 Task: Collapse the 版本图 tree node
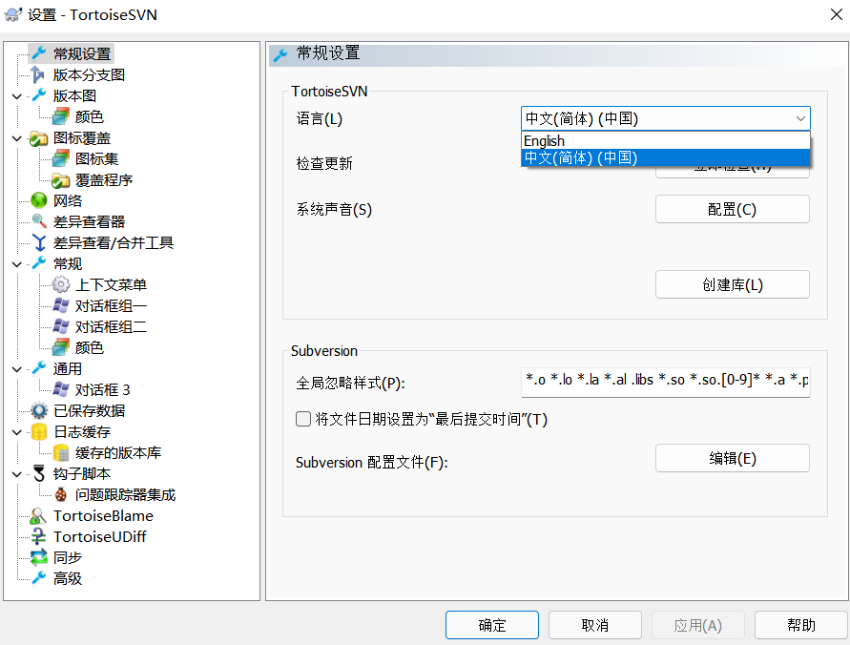[x=17, y=96]
